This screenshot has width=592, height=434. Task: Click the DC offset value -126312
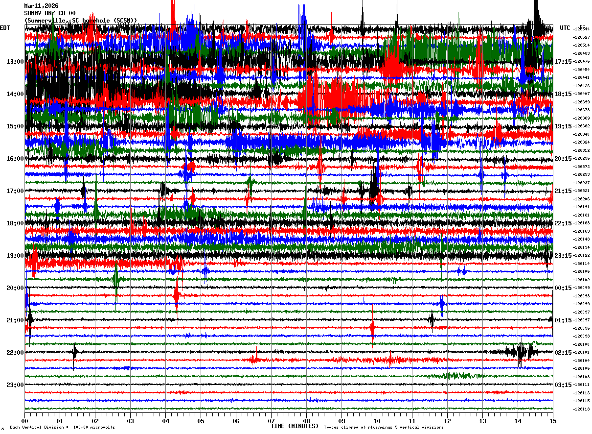point(581,150)
